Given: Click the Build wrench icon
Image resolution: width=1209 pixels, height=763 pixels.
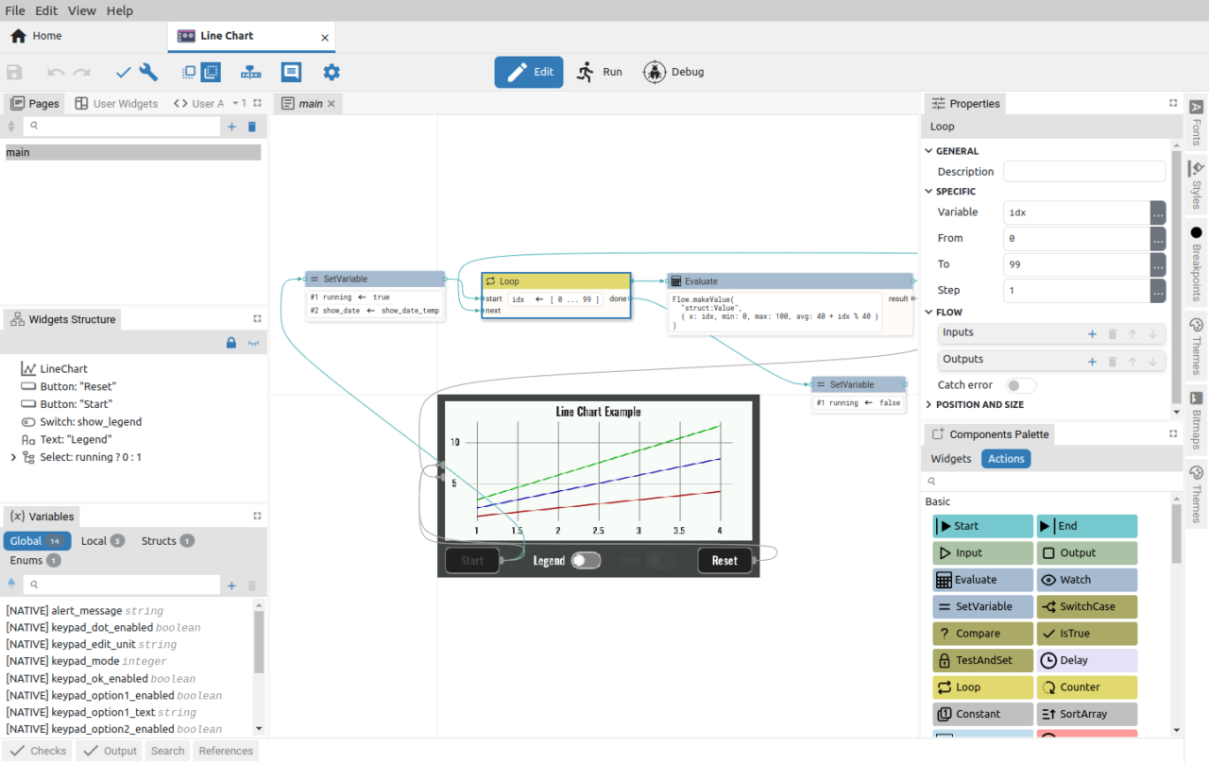Looking at the screenshot, I should coord(148,73).
